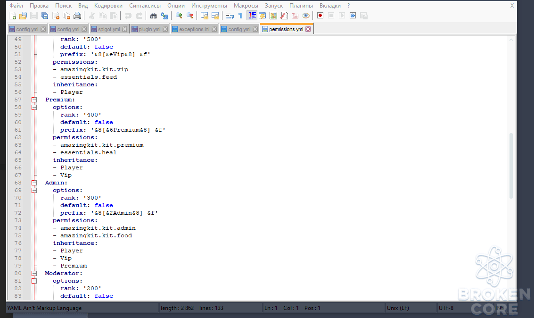Zoom out with the red minus magnifier icon
The height and width of the screenshot is (318, 534).
coord(190,16)
